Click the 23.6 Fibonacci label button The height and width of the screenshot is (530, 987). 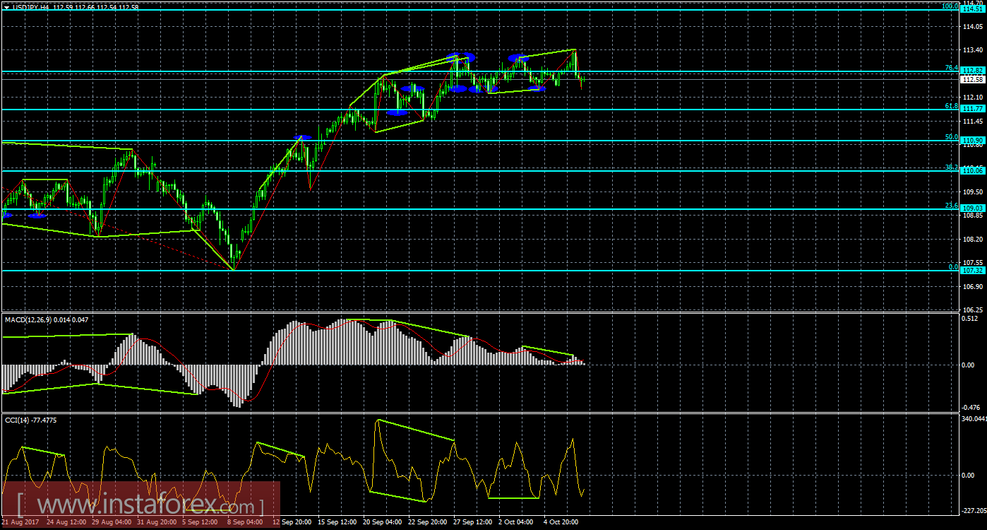pos(951,204)
